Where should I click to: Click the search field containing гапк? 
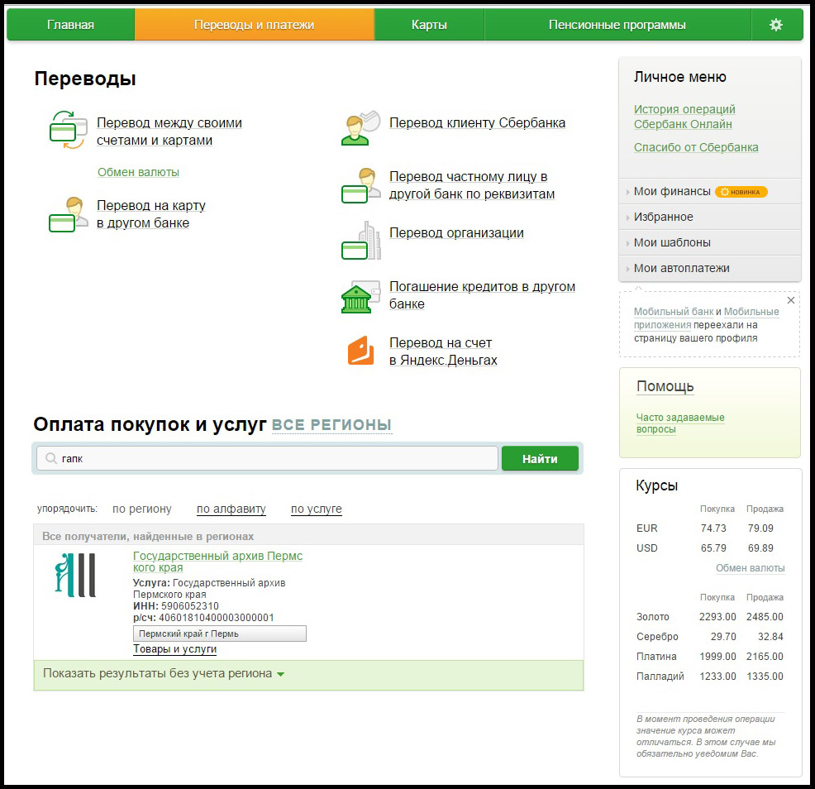267,458
